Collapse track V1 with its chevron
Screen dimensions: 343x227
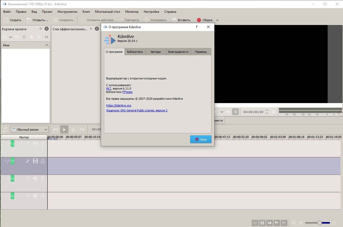7,161
